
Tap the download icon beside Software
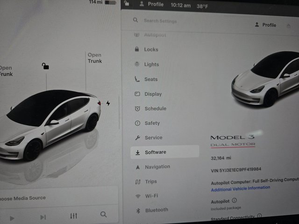[138, 152]
